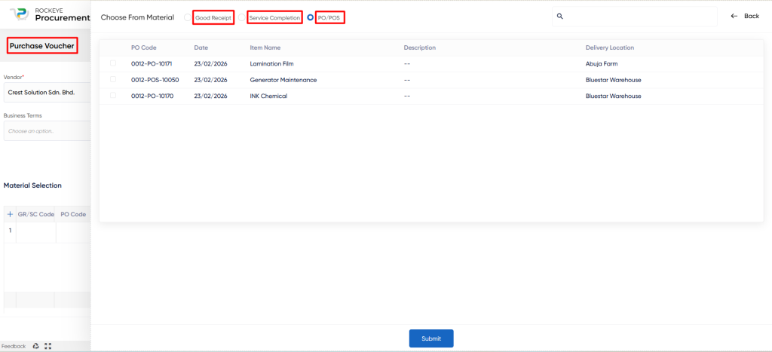Image resolution: width=772 pixels, height=352 pixels.
Task: Click the back arrow icon
Action: pos(734,16)
